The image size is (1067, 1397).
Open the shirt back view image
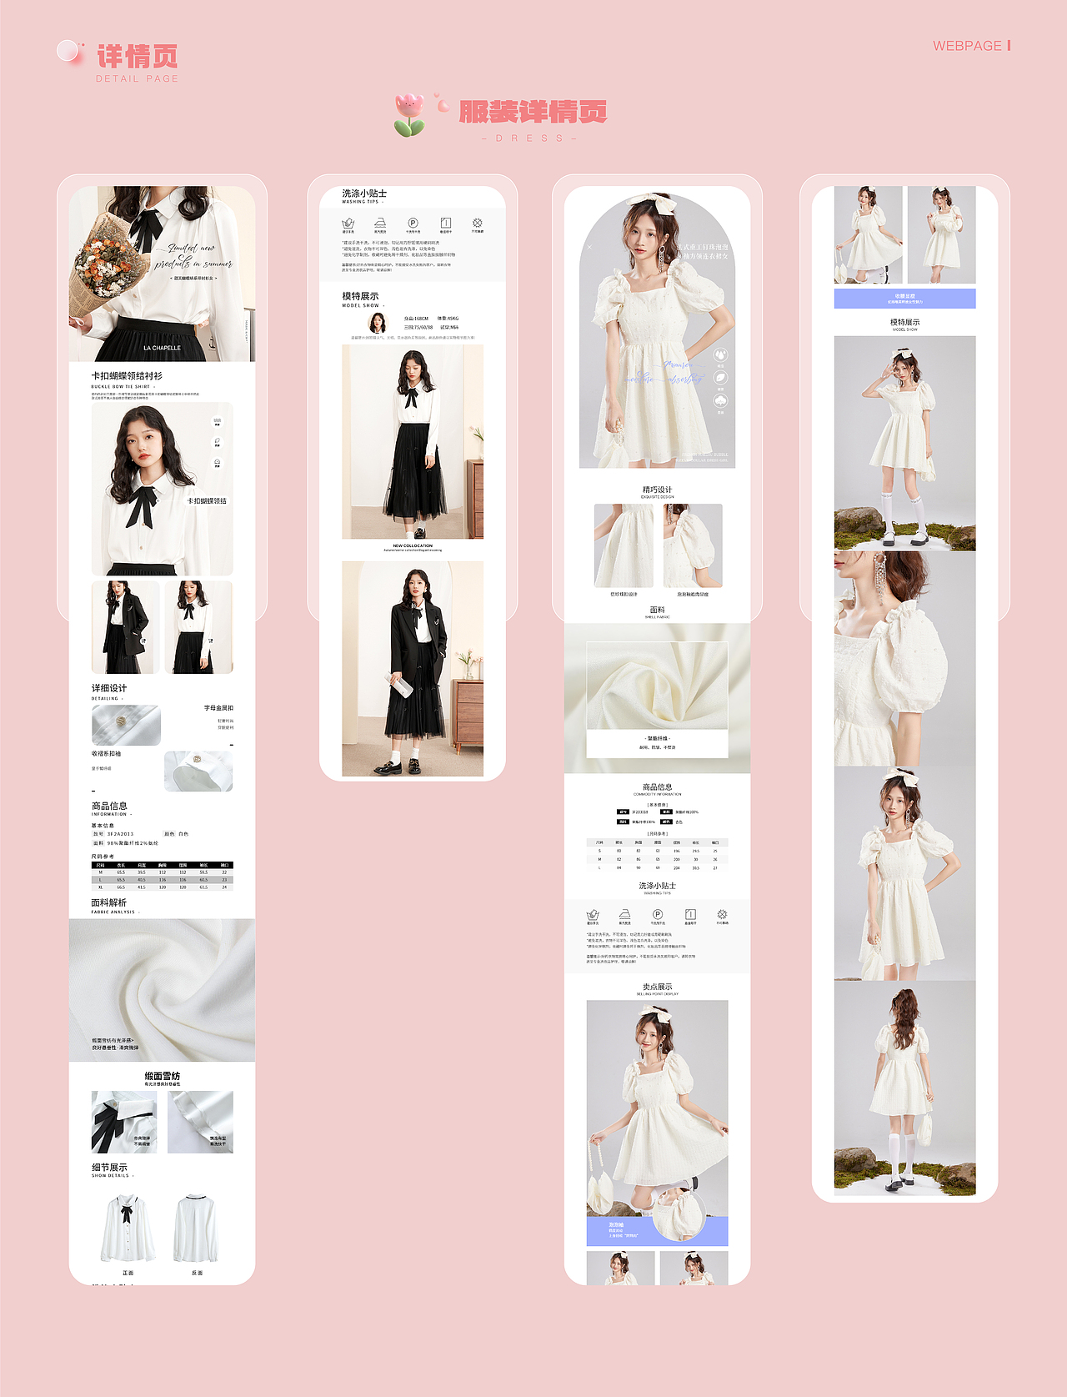coord(197,1229)
